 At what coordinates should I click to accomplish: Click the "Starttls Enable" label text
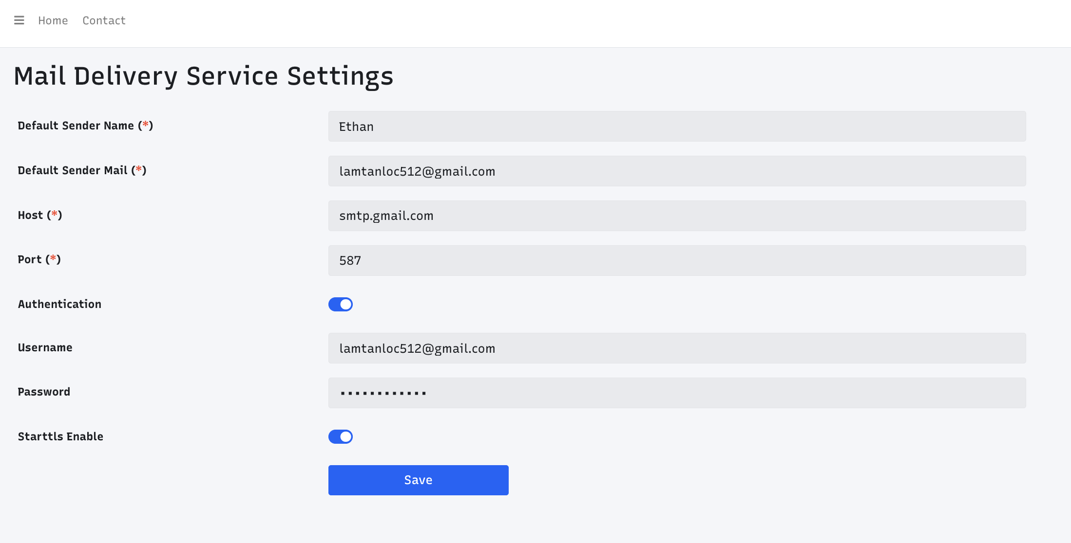(60, 437)
